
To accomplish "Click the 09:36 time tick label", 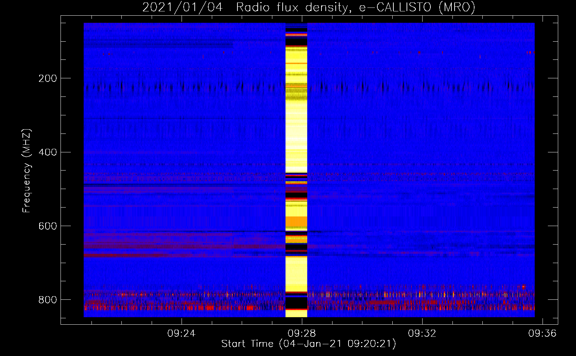I will [x=542, y=334].
